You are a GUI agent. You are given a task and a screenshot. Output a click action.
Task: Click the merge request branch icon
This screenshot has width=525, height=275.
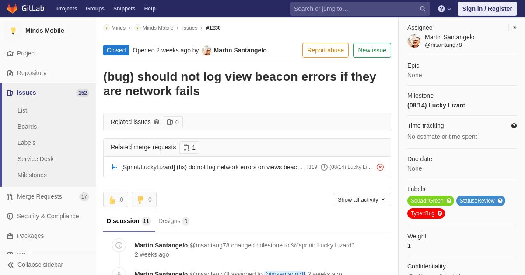click(114, 167)
